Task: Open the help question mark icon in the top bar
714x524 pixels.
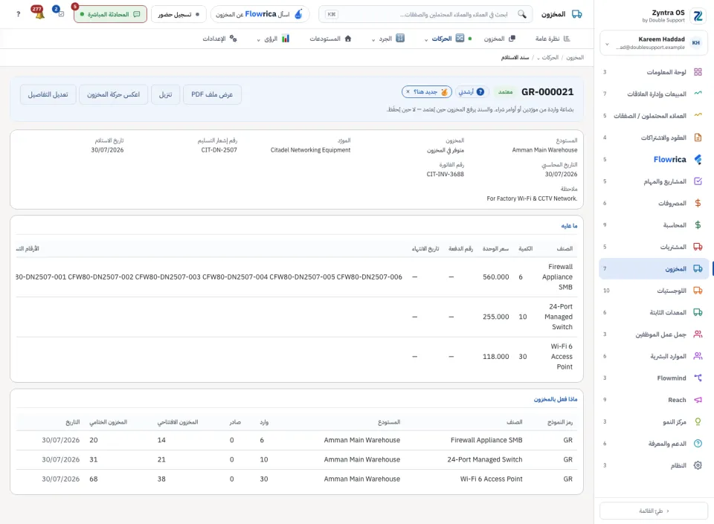Action: point(18,14)
